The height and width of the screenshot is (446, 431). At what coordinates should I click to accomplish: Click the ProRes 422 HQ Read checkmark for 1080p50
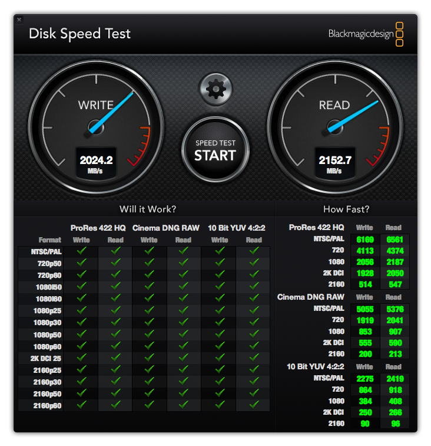tap(115, 334)
